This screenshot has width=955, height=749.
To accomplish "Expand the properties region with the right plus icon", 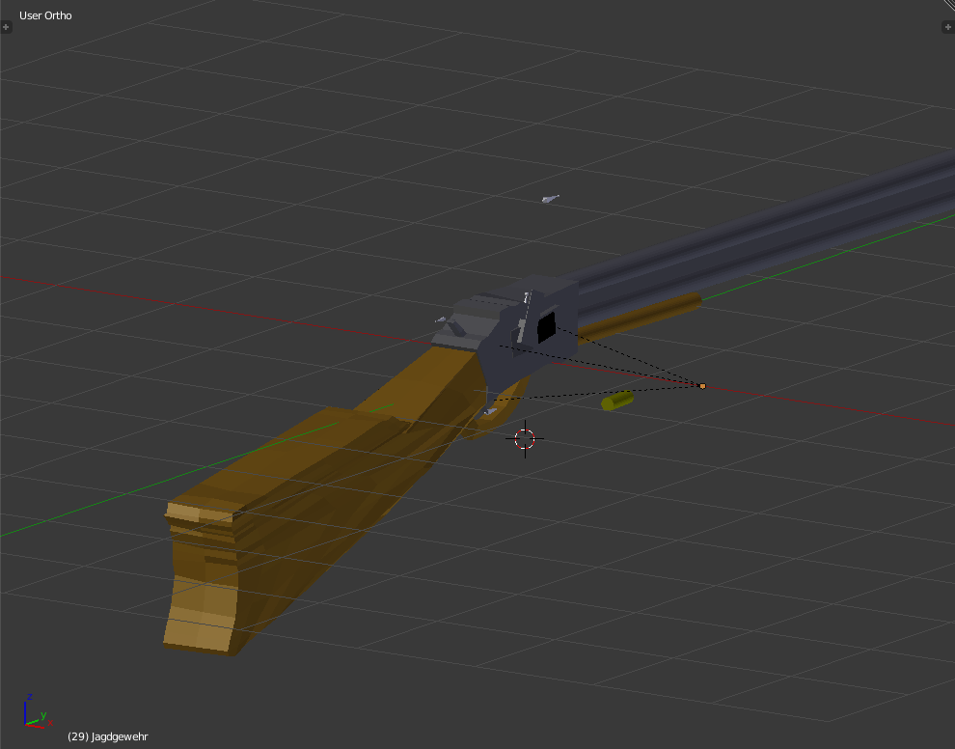I will click(x=948, y=27).
